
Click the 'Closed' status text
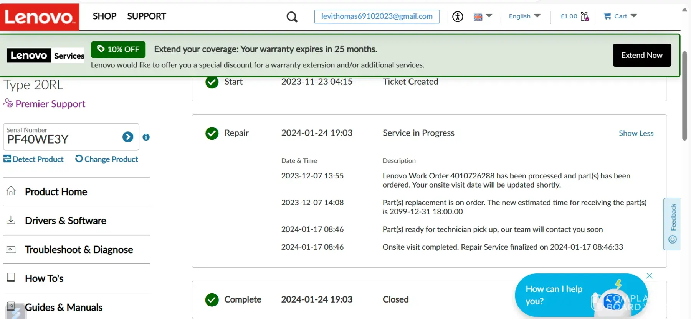(395, 299)
